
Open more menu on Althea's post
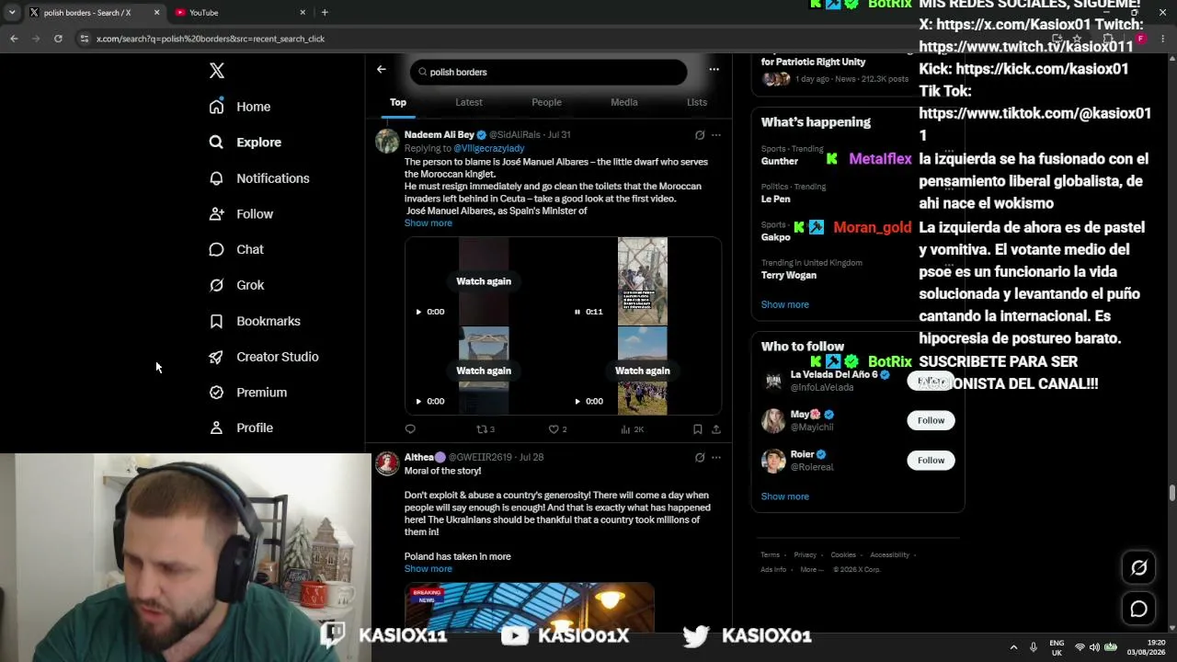click(x=716, y=457)
